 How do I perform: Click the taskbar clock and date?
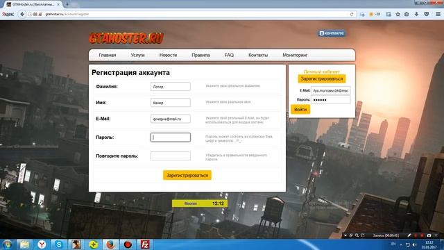point(429,244)
